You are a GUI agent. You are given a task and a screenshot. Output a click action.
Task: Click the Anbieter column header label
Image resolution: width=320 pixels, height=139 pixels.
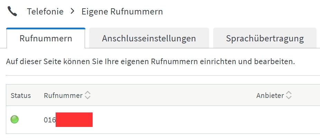(x=270, y=96)
